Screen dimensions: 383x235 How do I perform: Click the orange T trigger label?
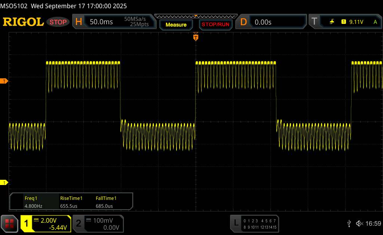[313, 22]
